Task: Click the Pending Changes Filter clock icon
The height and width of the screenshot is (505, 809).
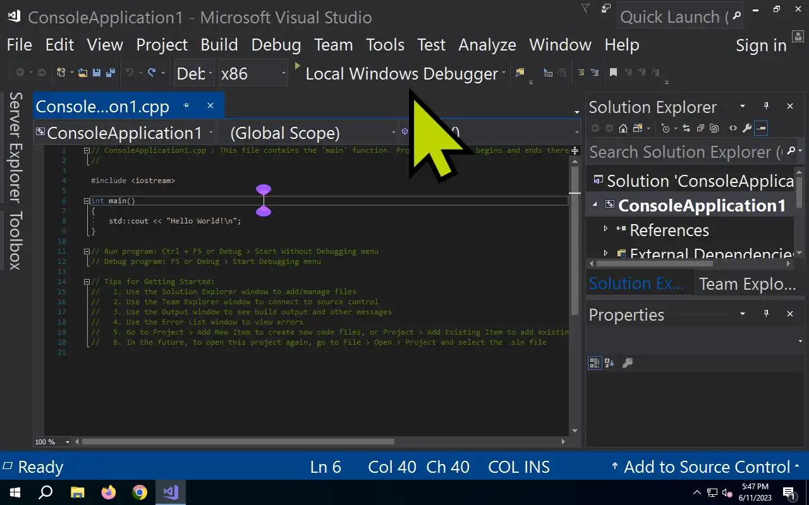Action: (666, 128)
